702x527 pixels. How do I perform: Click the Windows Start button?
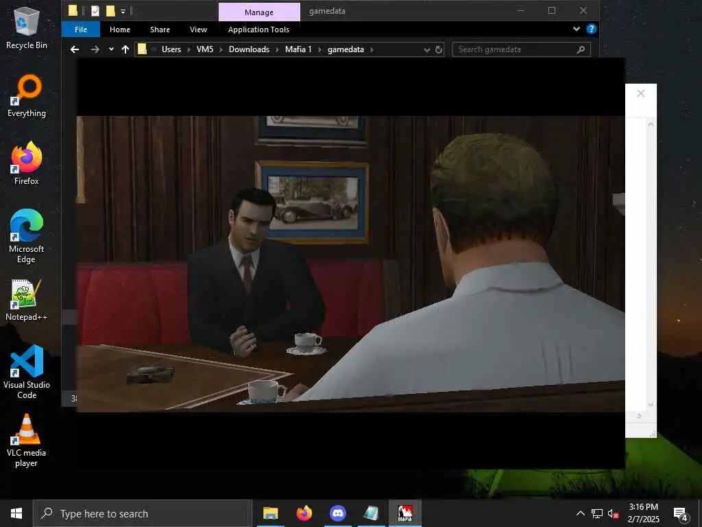16,513
